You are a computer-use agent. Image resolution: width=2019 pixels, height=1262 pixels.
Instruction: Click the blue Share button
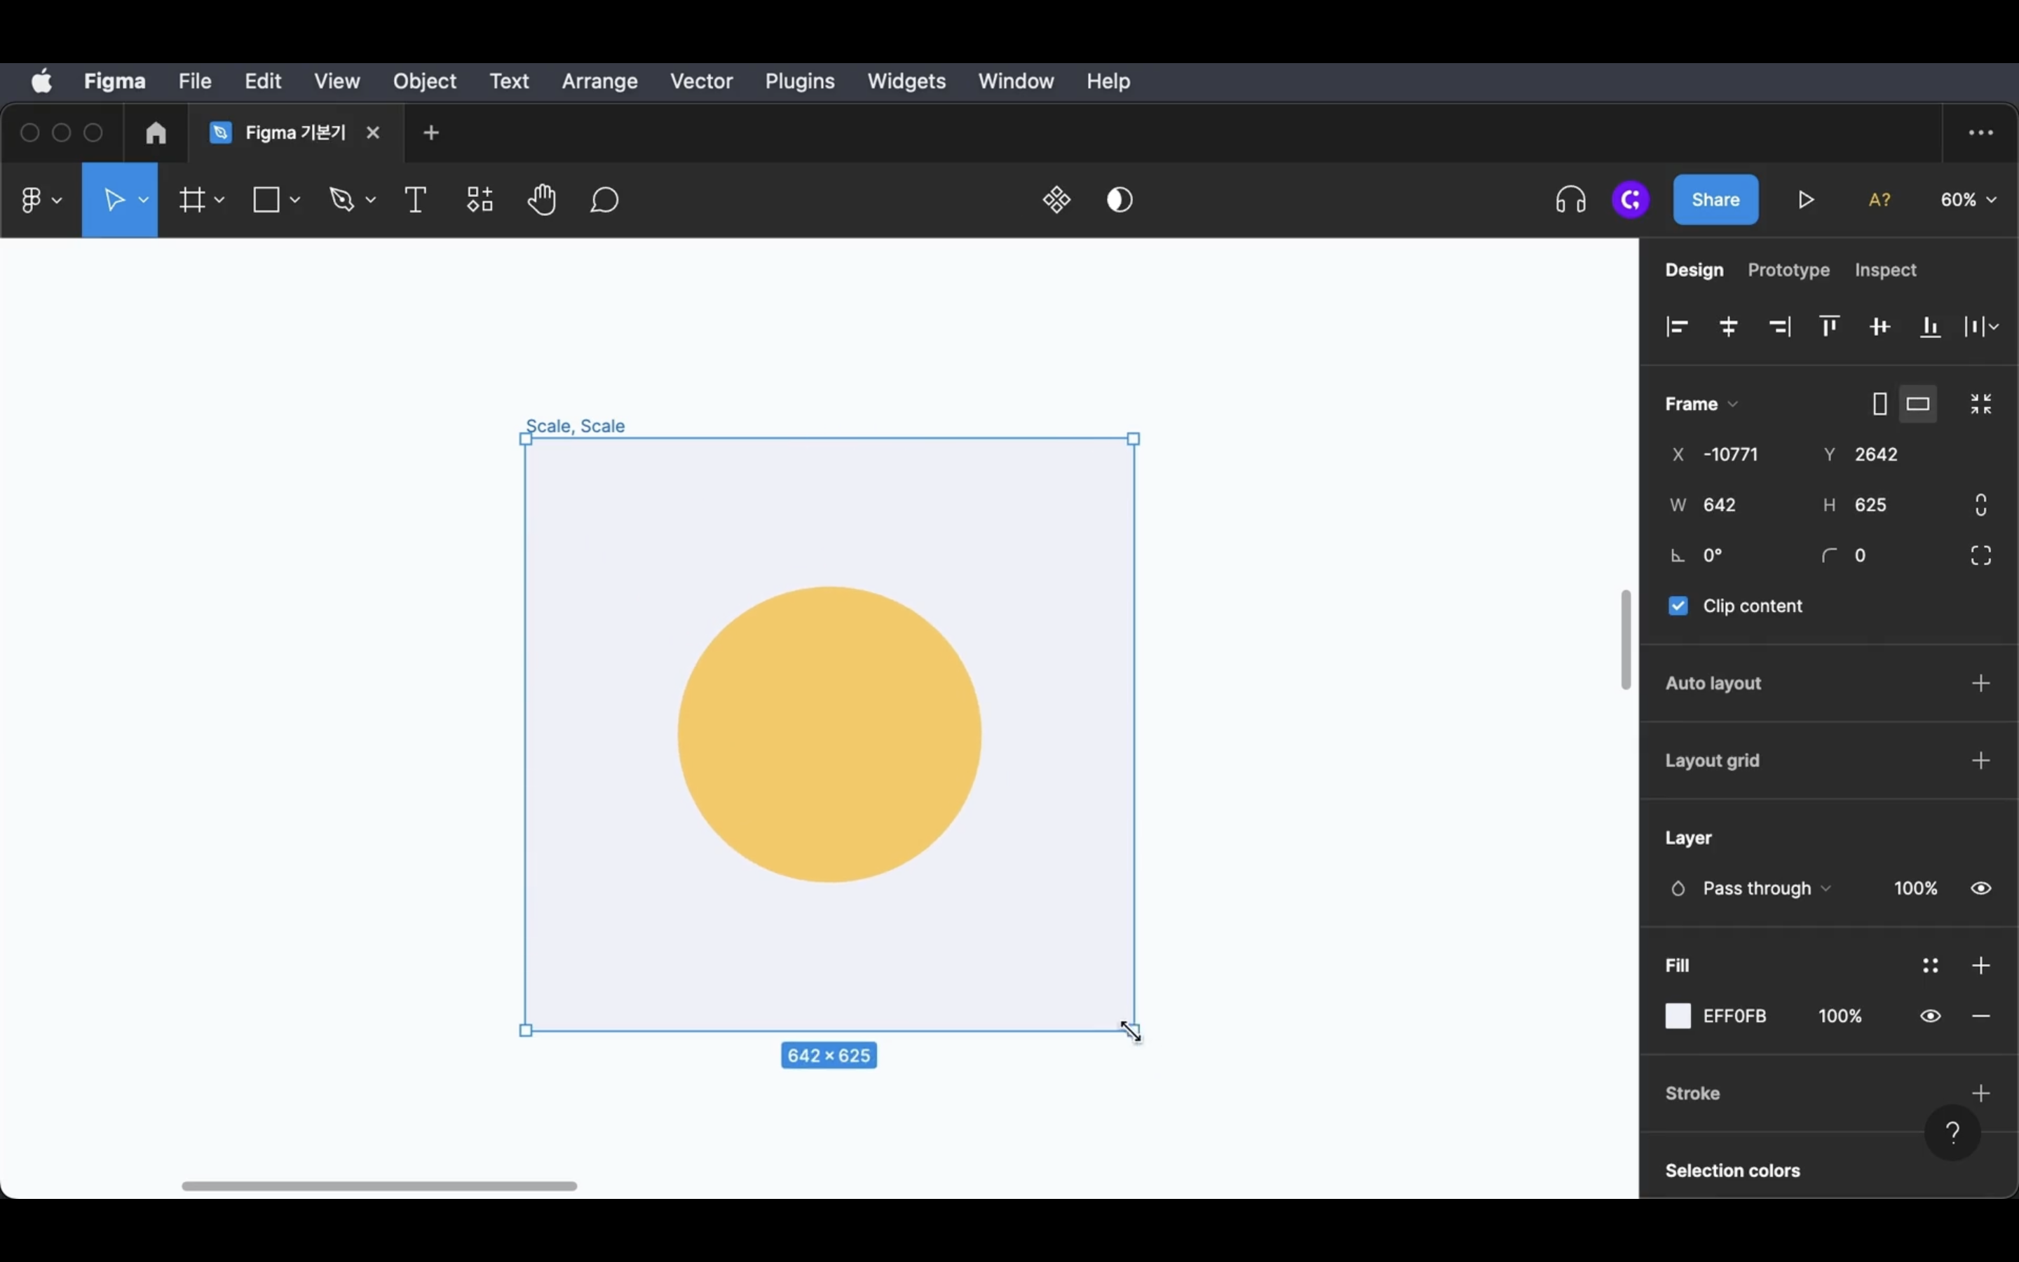pyautogui.click(x=1715, y=201)
